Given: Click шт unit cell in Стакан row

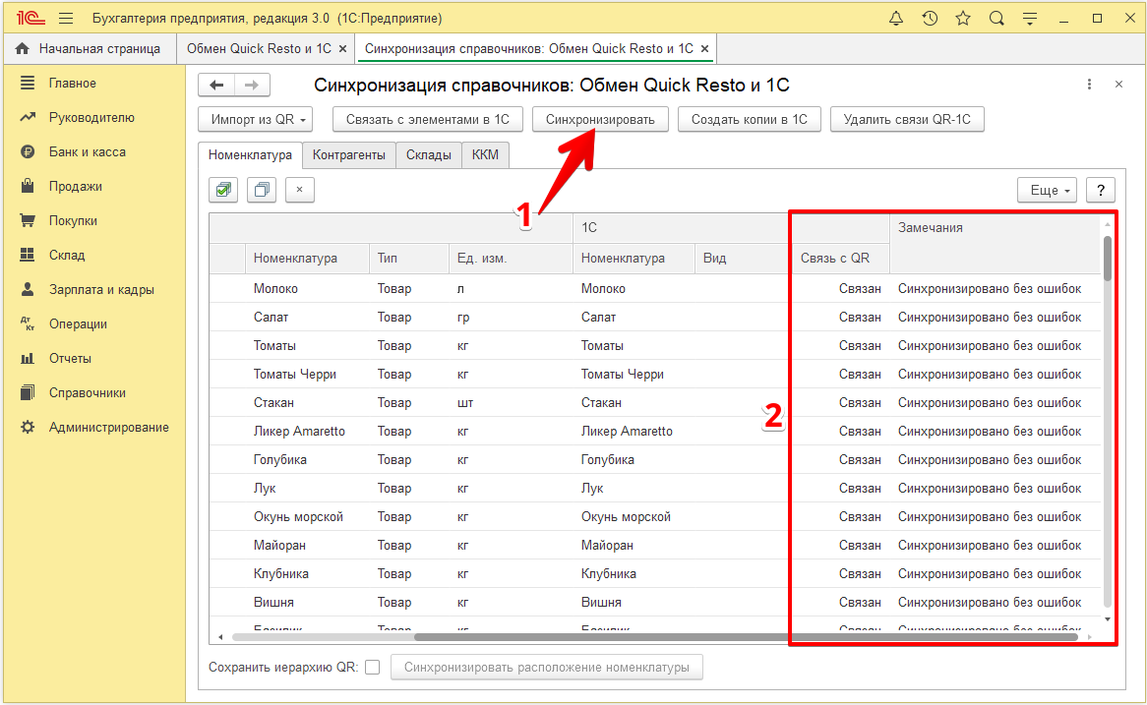Looking at the screenshot, I should [x=465, y=403].
